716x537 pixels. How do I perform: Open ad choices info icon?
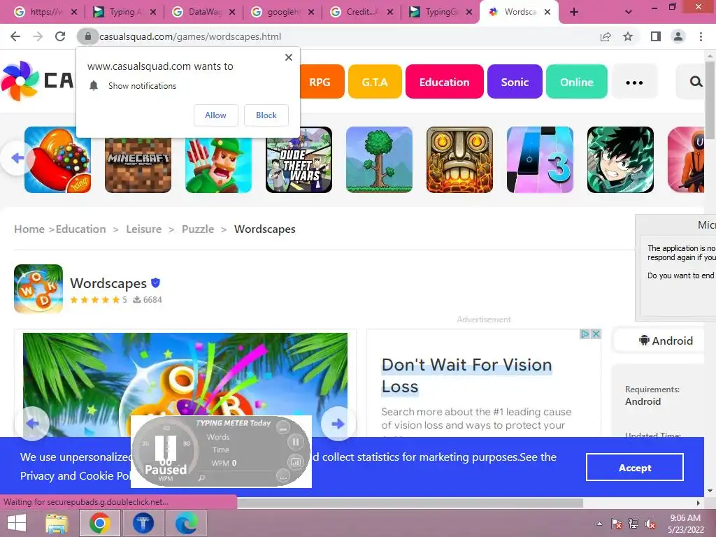pos(585,334)
